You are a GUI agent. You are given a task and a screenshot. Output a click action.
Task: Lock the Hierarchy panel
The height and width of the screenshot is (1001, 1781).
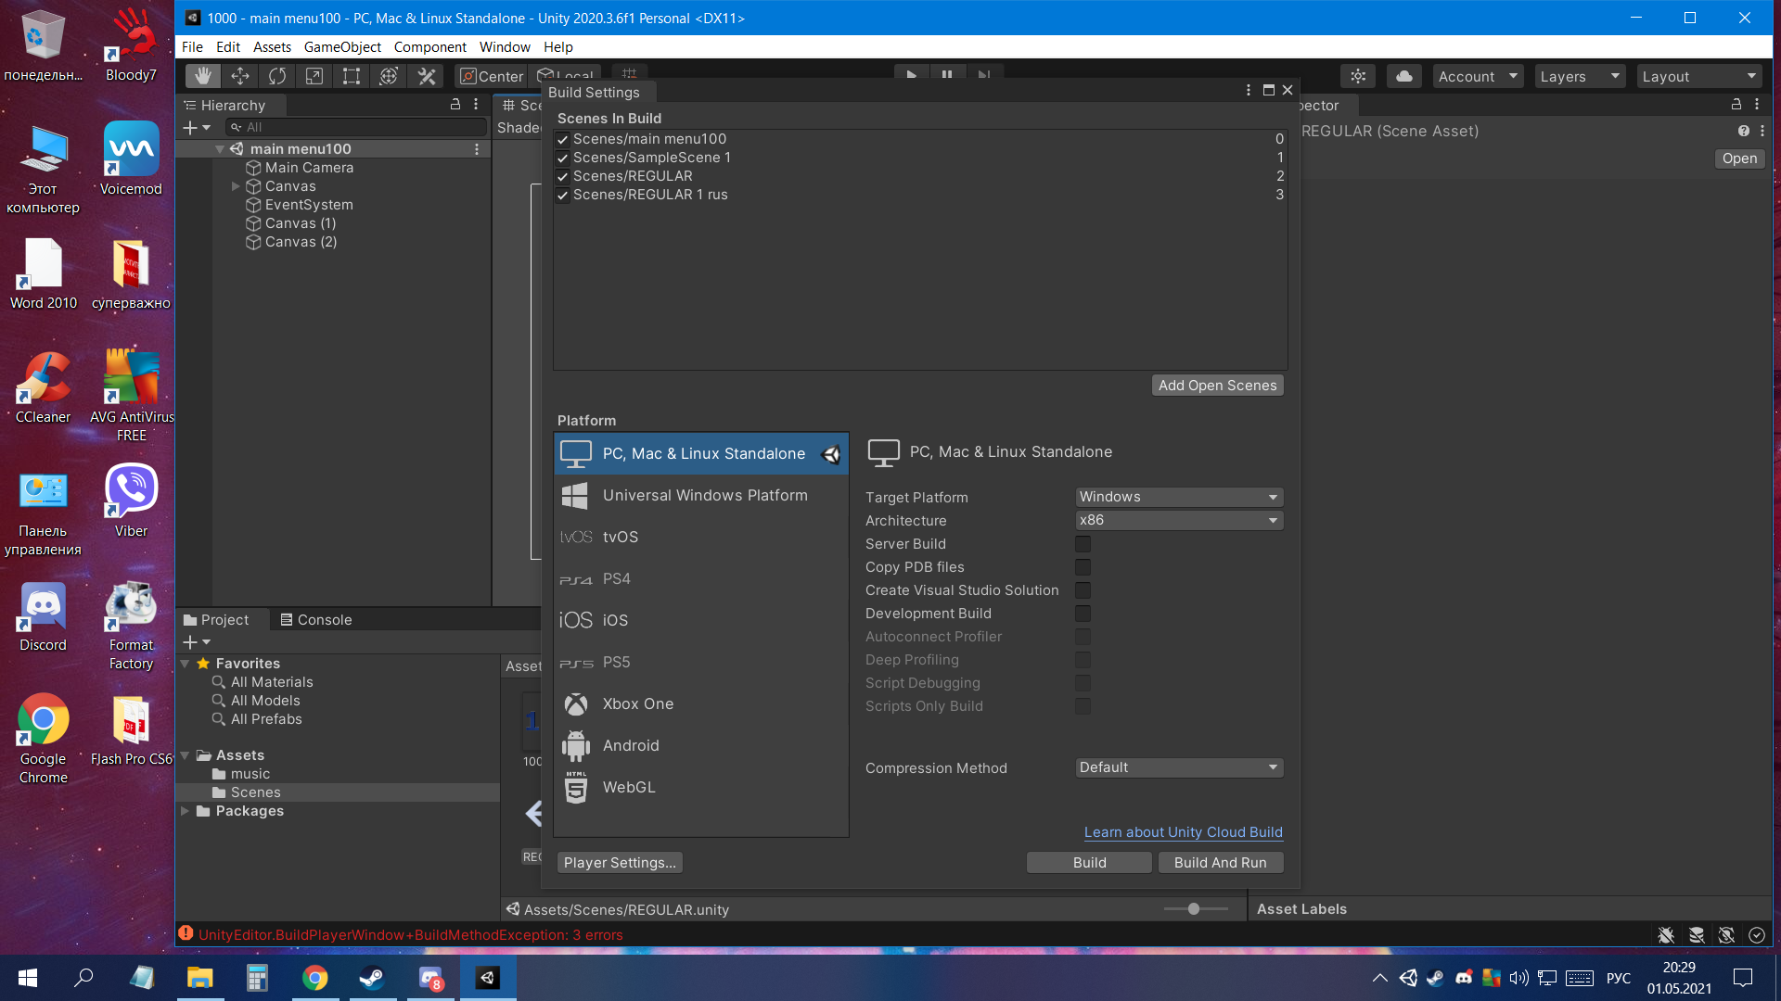coord(455,105)
